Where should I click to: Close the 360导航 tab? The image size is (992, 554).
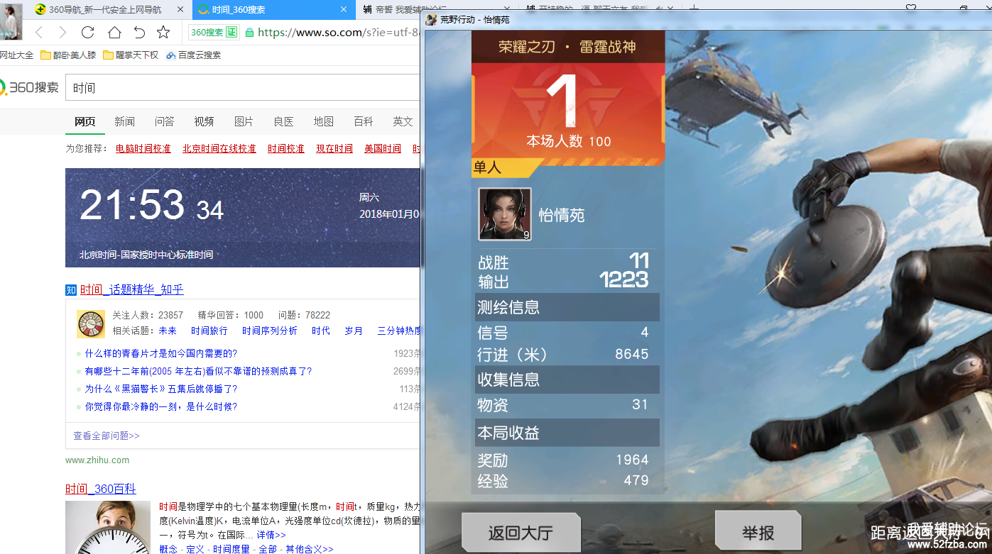pos(180,10)
